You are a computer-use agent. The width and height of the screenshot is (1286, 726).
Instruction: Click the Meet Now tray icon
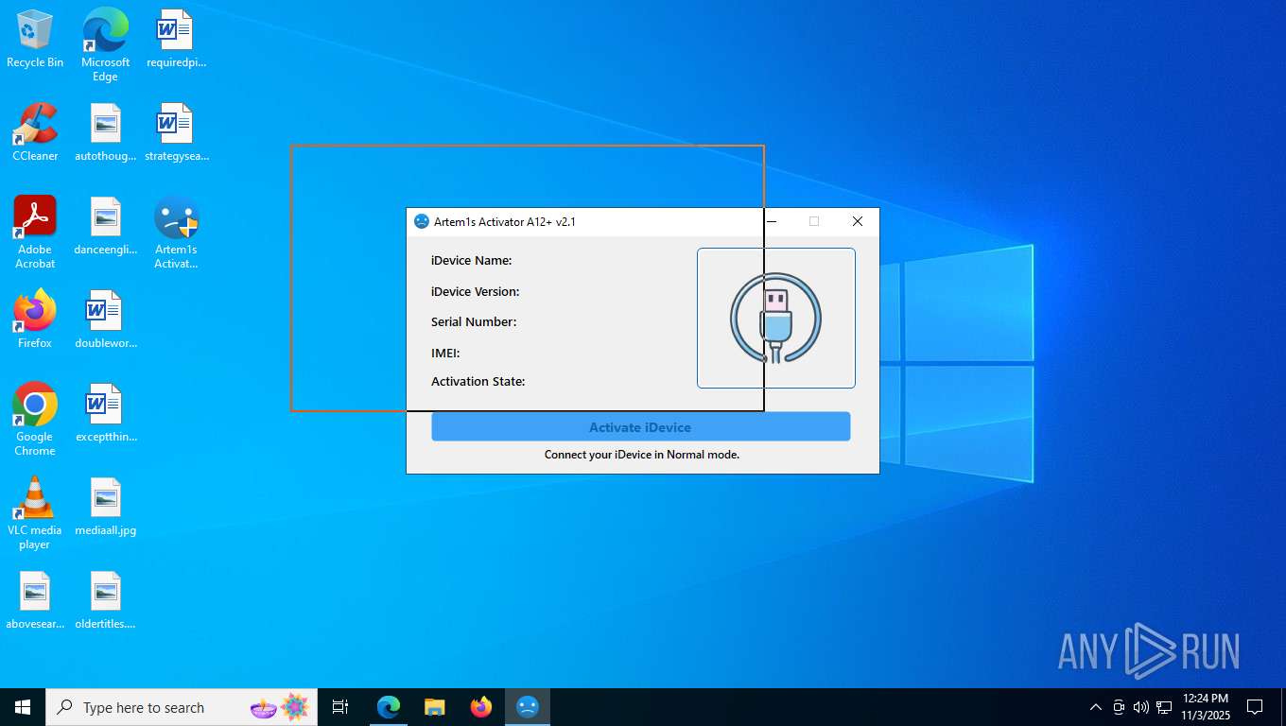click(1119, 707)
